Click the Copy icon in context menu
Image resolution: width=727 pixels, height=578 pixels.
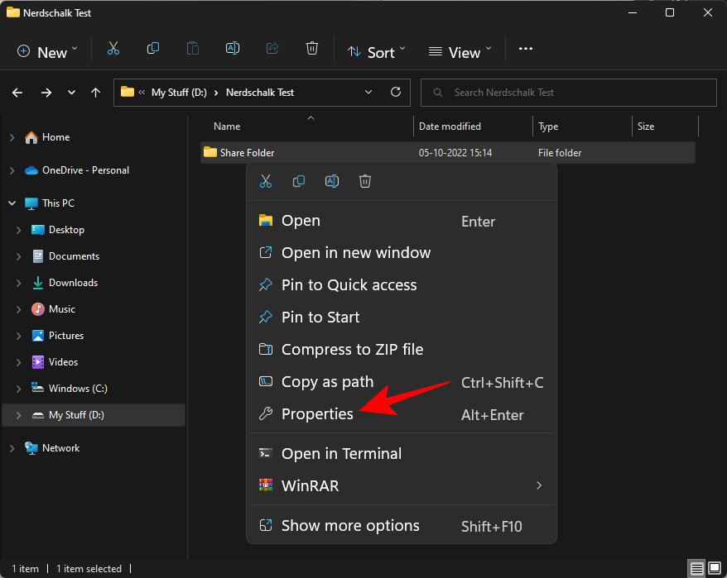tap(299, 181)
